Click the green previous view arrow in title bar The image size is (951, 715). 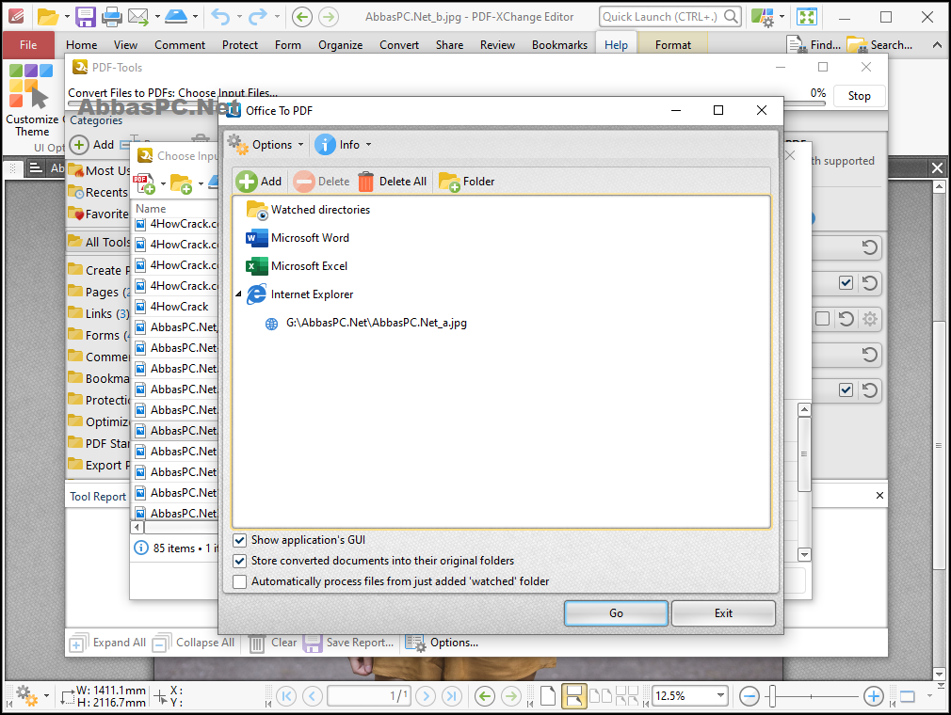pyautogui.click(x=302, y=17)
